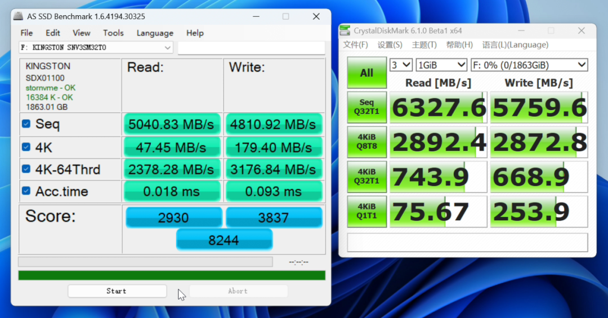Click the Seq write result 4810.92 MB/s
This screenshot has height=318, width=608.
pyautogui.click(x=274, y=125)
